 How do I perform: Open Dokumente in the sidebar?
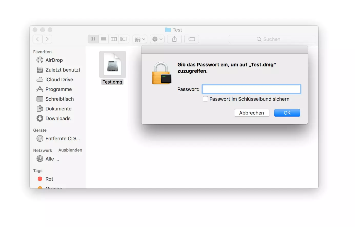pyautogui.click(x=58, y=109)
